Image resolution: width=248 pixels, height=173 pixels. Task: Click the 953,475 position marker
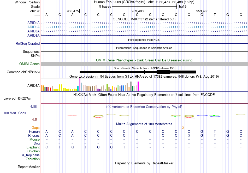pyautogui.click(x=73, y=11)
